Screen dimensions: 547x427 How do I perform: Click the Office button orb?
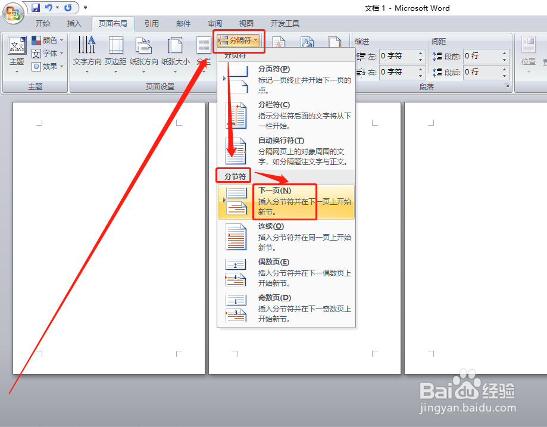[13, 14]
